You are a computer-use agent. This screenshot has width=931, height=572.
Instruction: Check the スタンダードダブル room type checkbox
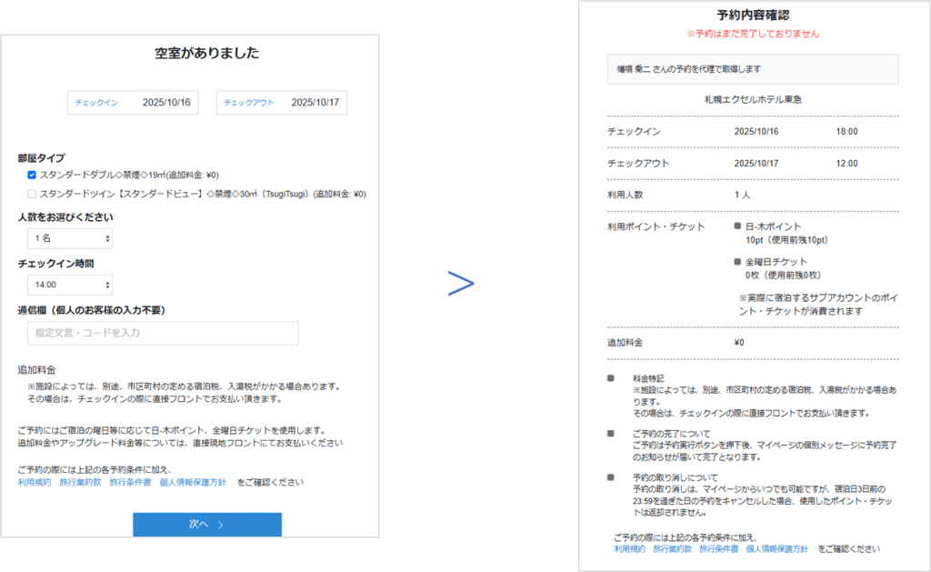pyautogui.click(x=32, y=175)
